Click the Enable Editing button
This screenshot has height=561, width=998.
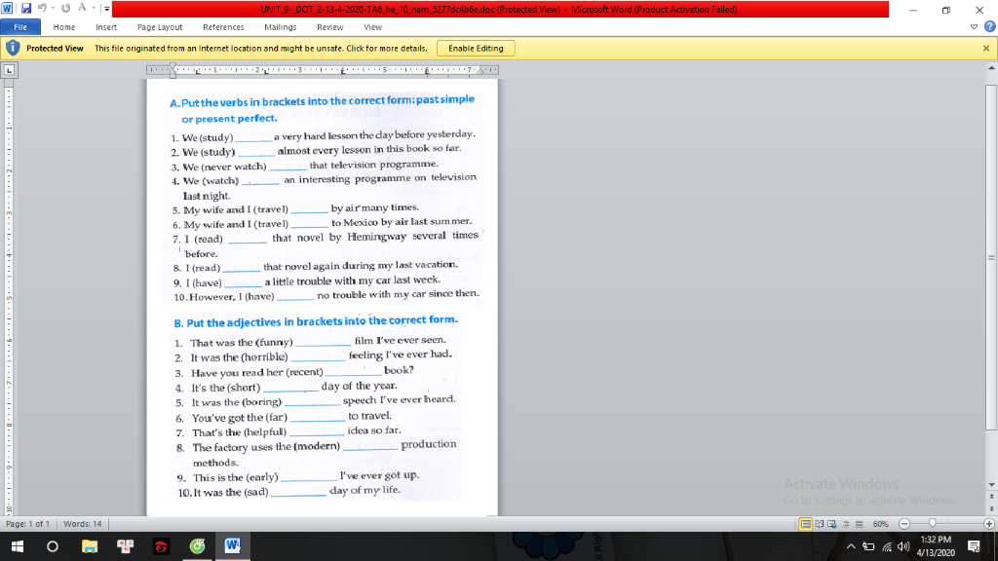click(476, 49)
